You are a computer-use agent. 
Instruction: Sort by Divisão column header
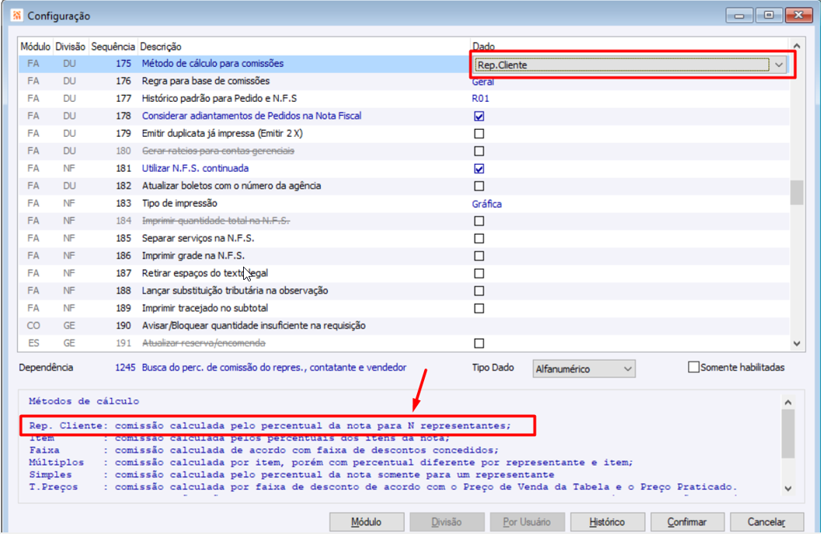coord(71,47)
